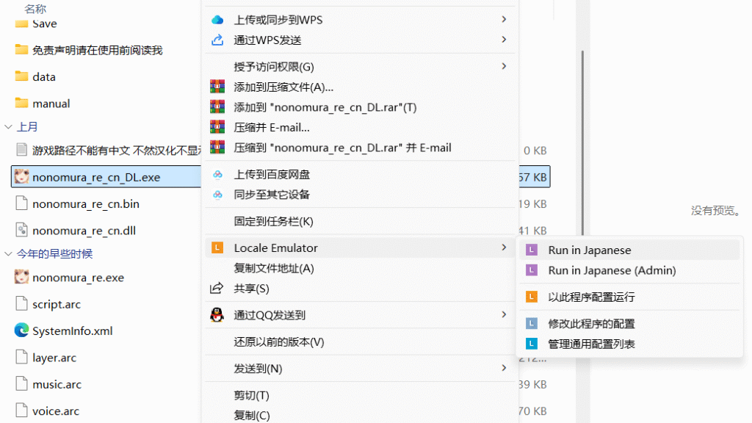
Task: Open the manual folder
Action: (51, 104)
